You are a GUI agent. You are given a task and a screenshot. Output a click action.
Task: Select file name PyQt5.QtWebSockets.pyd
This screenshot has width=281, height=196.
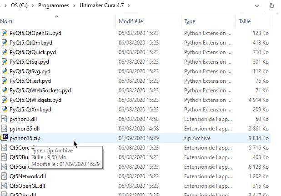coord(40,90)
